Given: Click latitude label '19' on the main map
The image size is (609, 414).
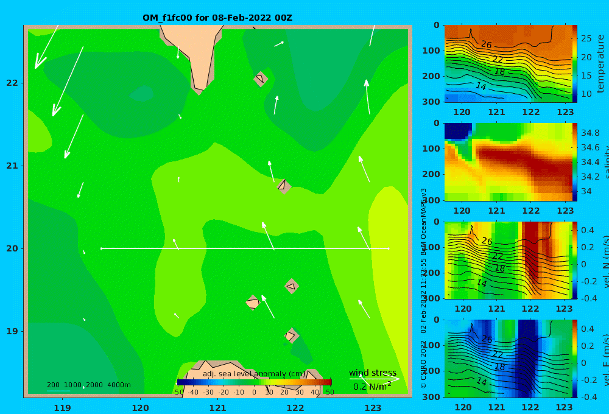Looking at the screenshot, I should [12, 331].
